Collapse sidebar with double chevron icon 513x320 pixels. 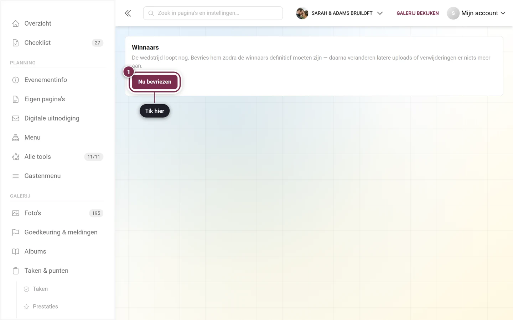coord(128,13)
